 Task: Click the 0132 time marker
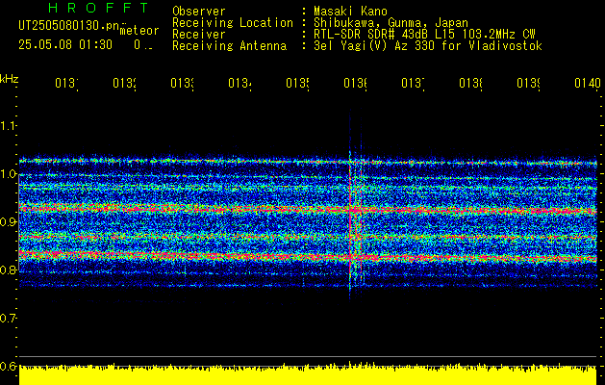(124, 84)
